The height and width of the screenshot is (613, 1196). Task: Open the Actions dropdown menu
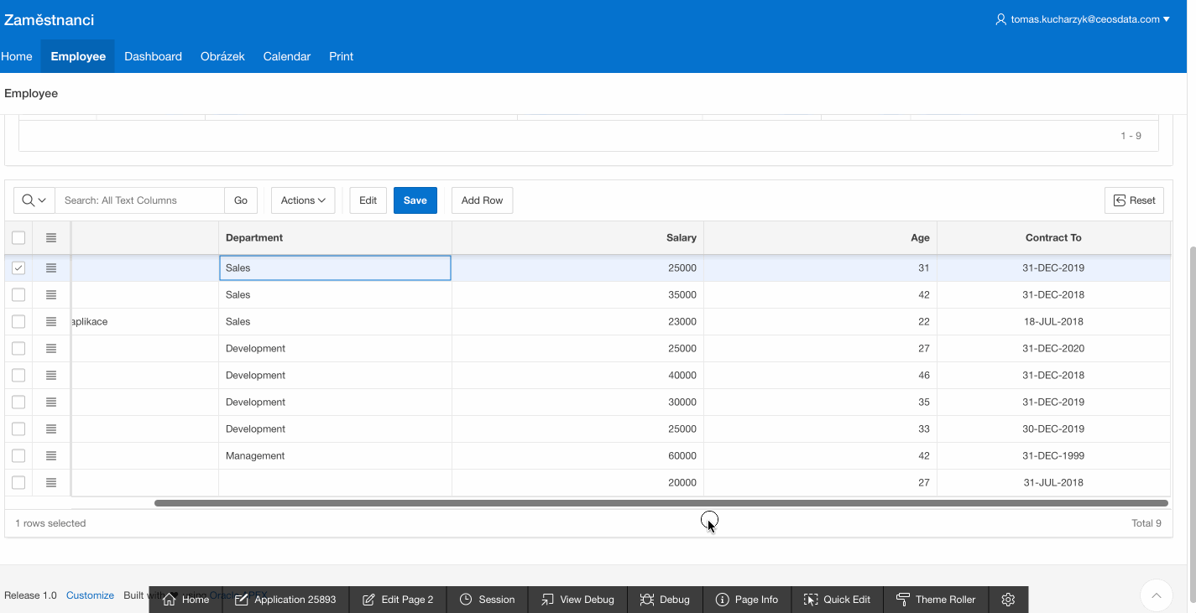pos(303,200)
